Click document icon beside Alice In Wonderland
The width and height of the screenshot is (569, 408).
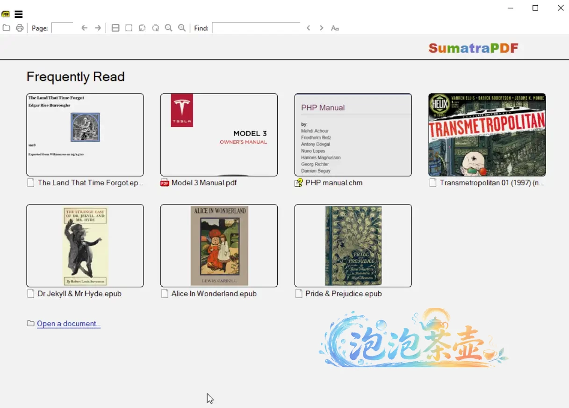tap(165, 294)
